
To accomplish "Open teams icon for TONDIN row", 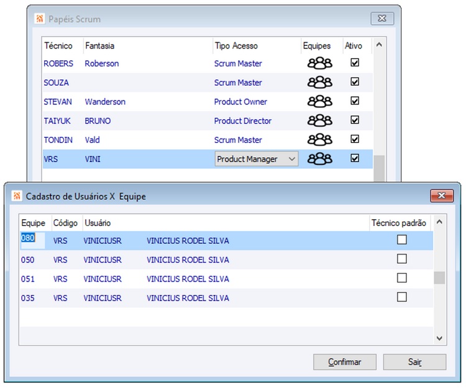I will click(319, 140).
